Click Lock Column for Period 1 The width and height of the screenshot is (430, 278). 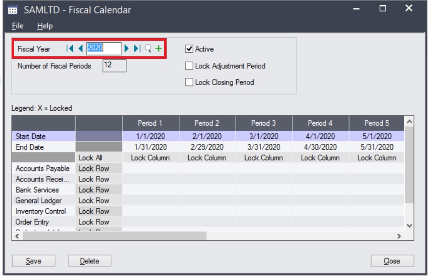(x=151, y=158)
